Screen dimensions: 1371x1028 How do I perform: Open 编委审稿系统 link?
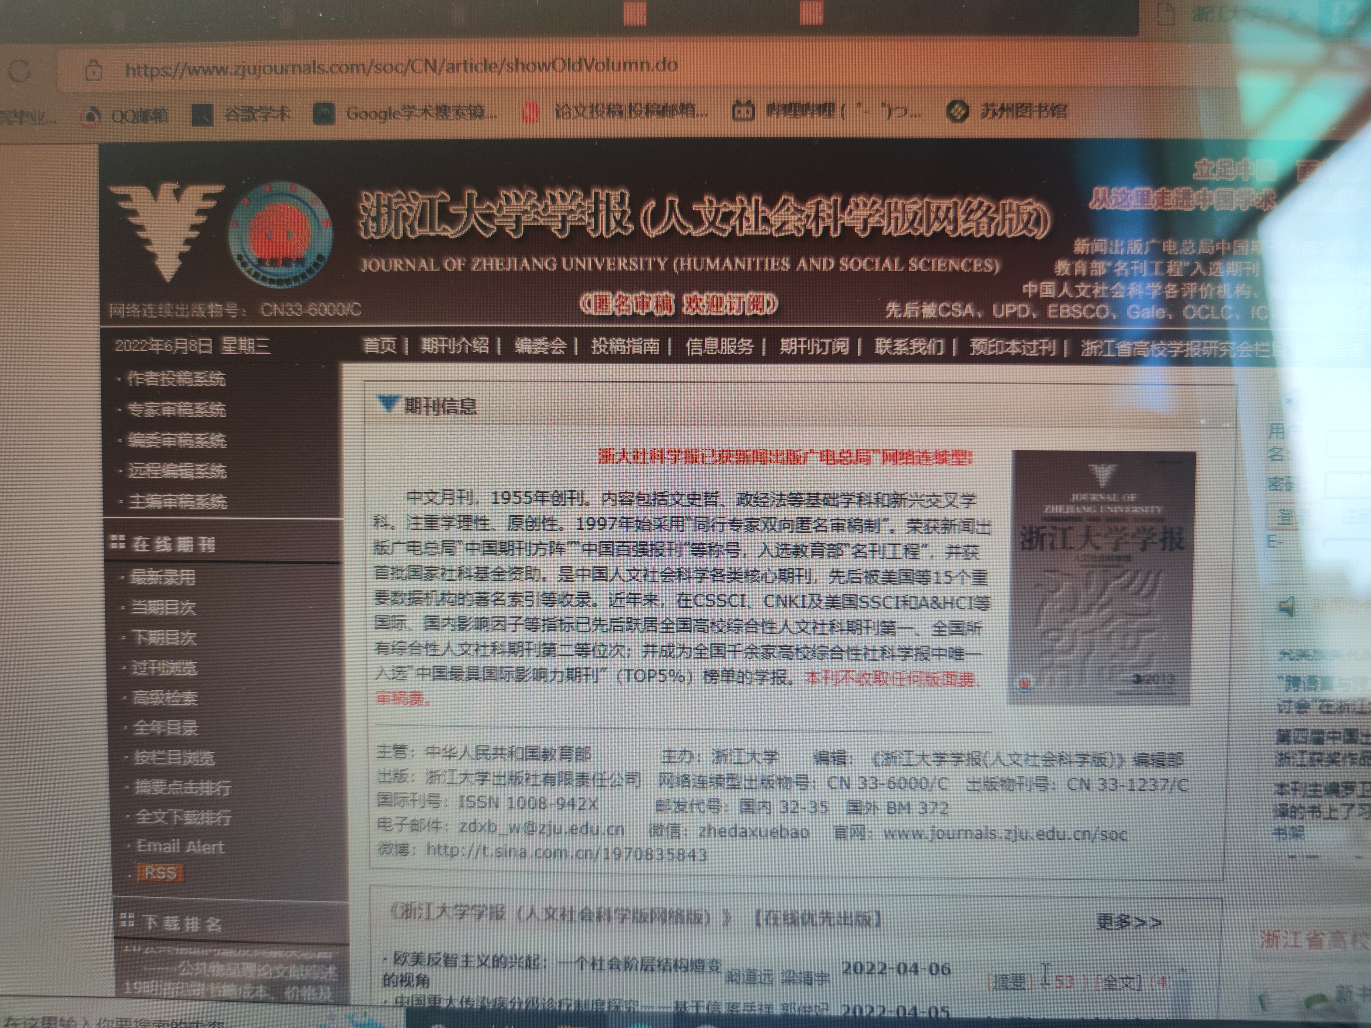pos(177,441)
